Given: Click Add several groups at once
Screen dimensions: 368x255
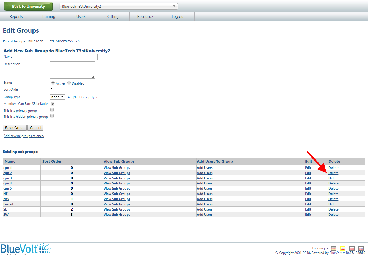Looking at the screenshot, I should point(24,136).
